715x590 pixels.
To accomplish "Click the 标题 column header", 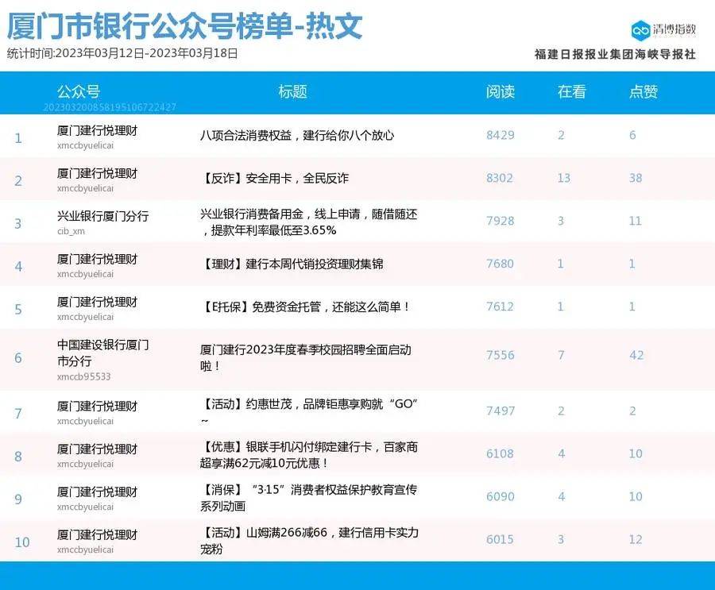I will click(x=292, y=91).
